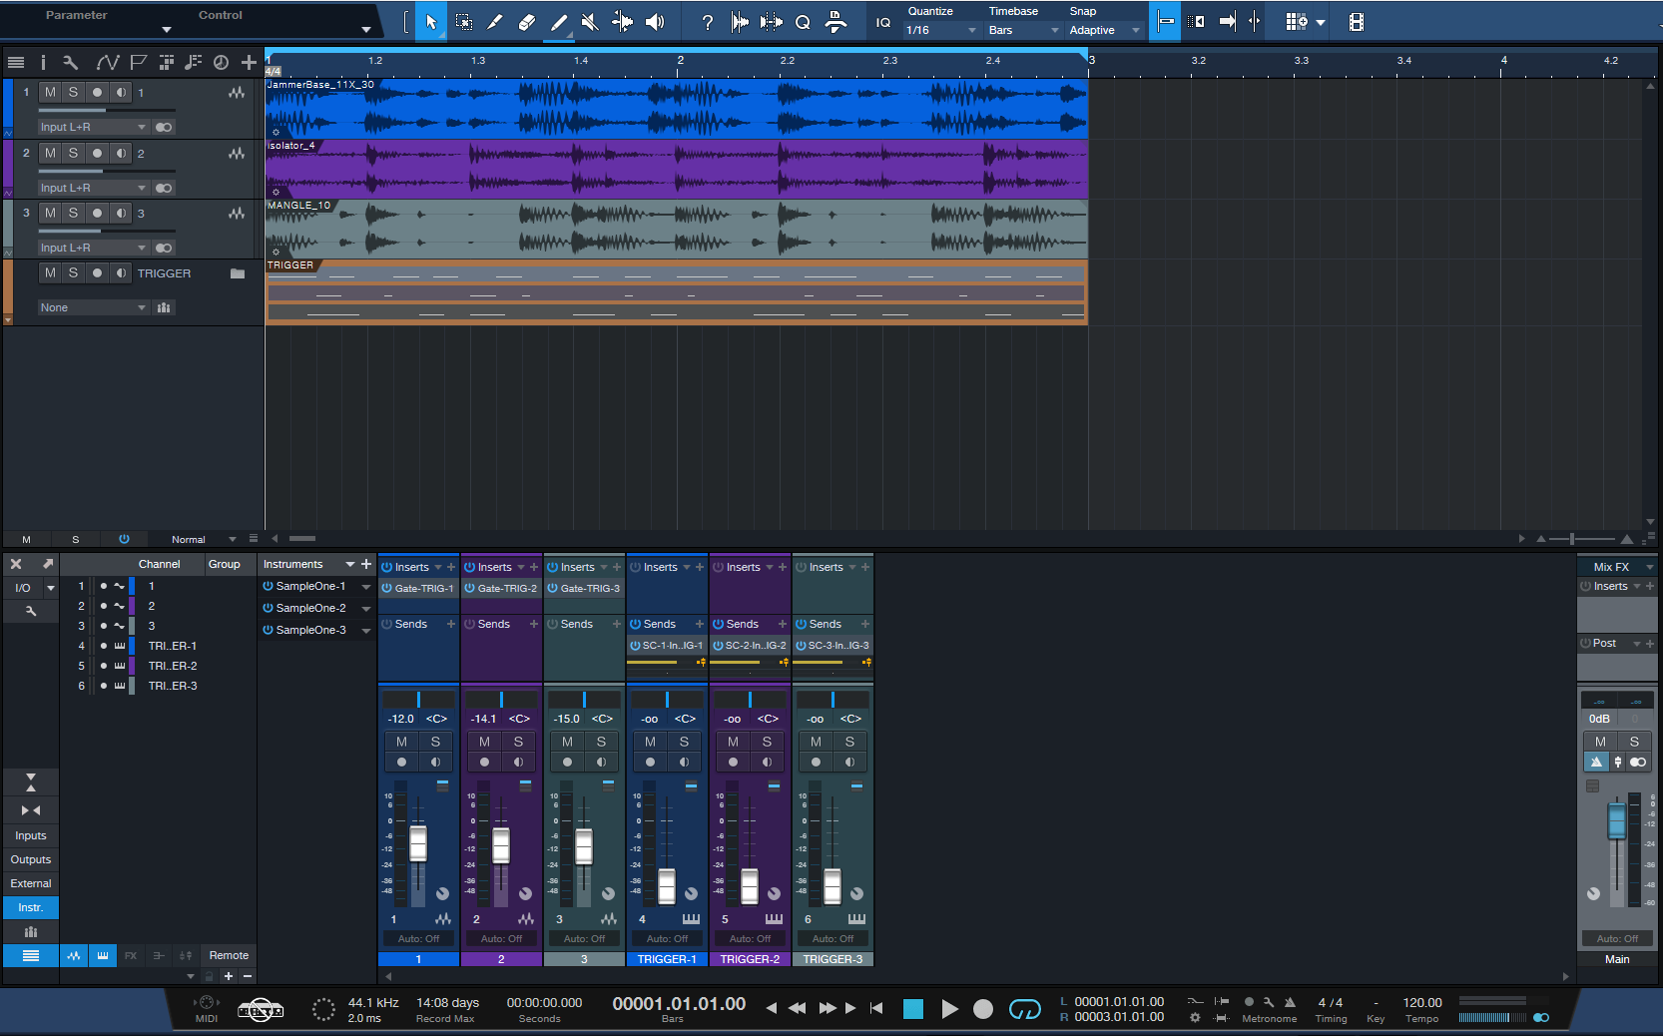Open the Snap Adaptive dropdown
The height and width of the screenshot is (1036, 1663).
tap(1105, 30)
